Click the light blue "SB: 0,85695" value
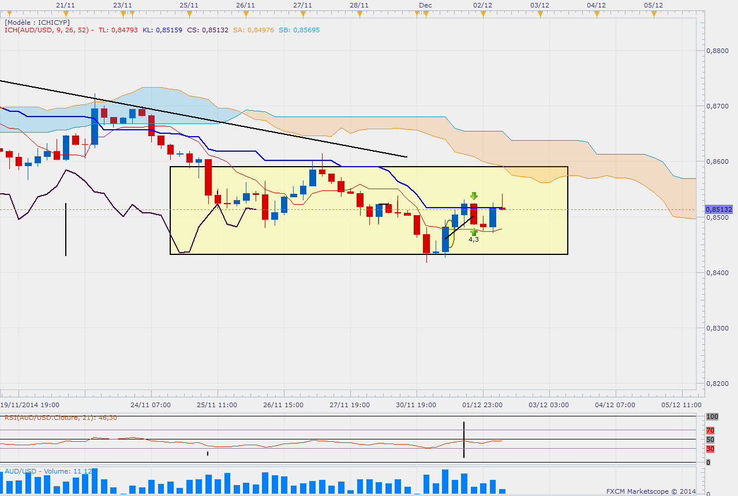 coord(299,30)
